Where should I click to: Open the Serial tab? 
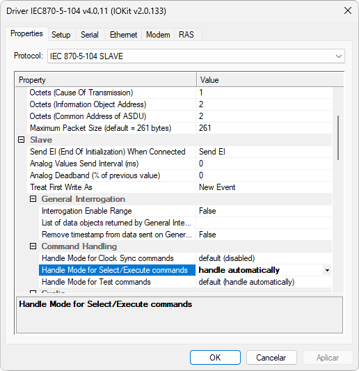click(90, 35)
